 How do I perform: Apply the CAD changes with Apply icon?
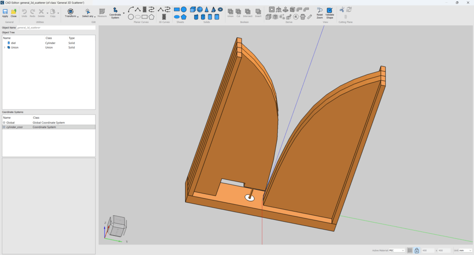(5, 12)
